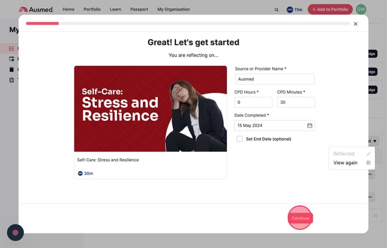The height and width of the screenshot is (248, 387).
Task: Open the GW user avatar
Action: [361, 9]
